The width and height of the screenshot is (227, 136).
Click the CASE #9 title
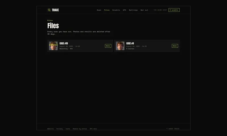(130, 43)
